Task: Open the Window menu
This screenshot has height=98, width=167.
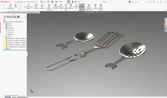Action: tap(33, 2)
